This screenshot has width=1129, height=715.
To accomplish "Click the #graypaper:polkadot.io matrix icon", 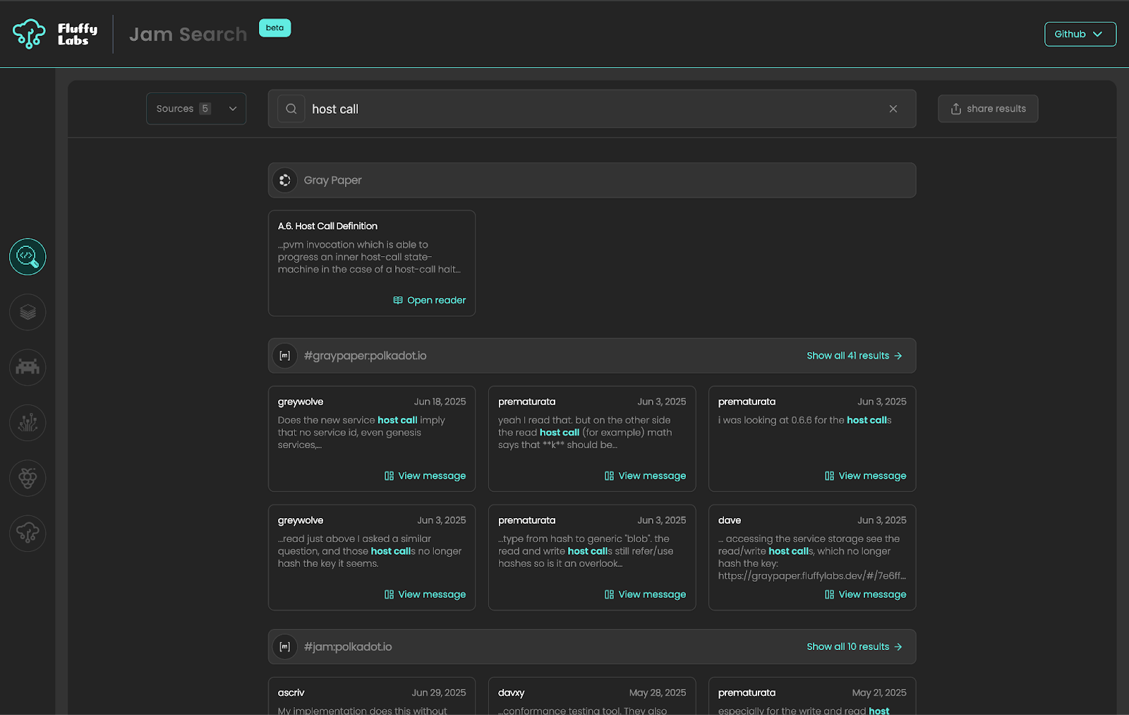I will 285,356.
